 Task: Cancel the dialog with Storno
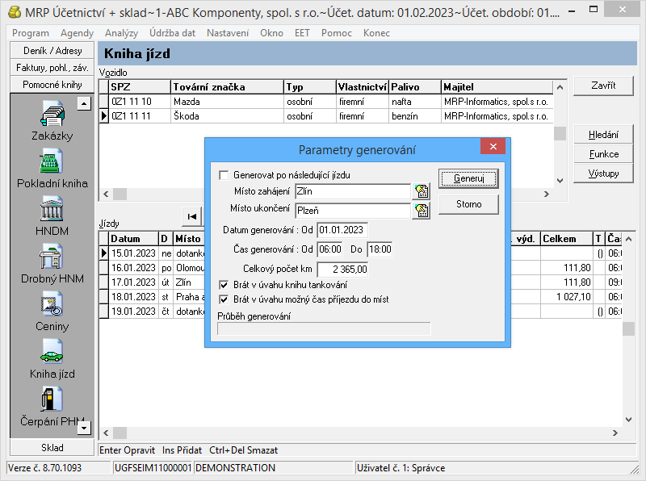point(468,204)
